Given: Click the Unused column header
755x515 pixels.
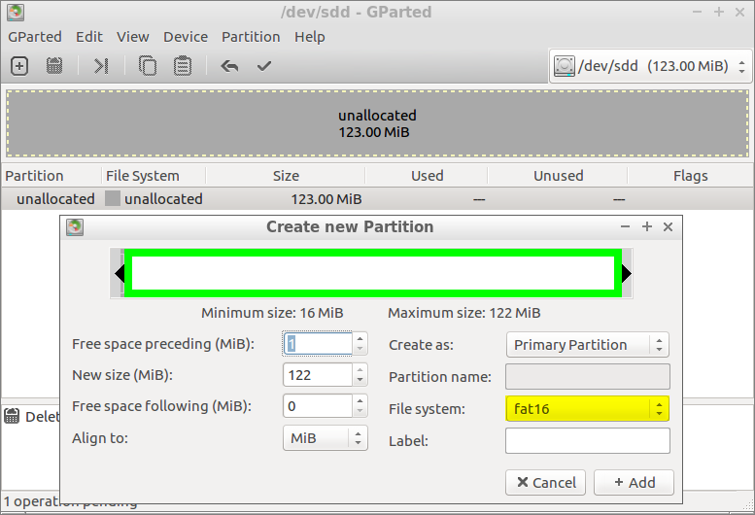Looking at the screenshot, I should click(x=558, y=176).
